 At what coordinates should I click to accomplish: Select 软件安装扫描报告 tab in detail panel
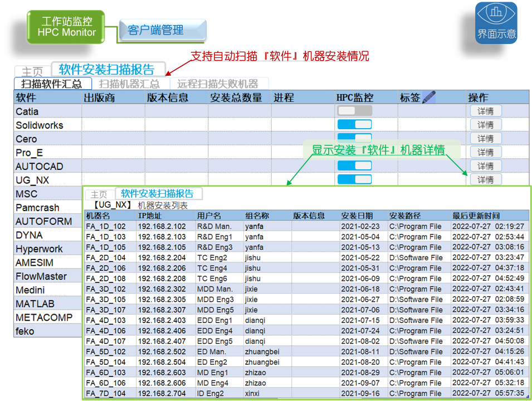pos(158,193)
